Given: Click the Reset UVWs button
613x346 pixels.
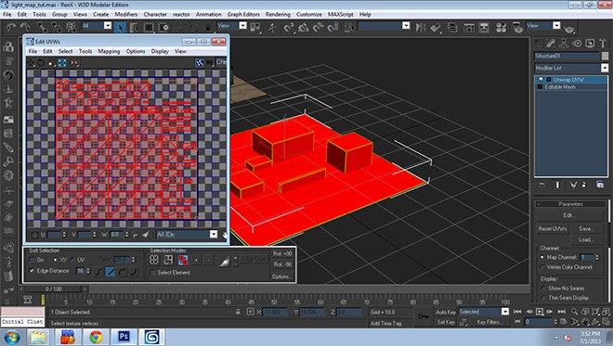Looking at the screenshot, I should coord(553,229).
